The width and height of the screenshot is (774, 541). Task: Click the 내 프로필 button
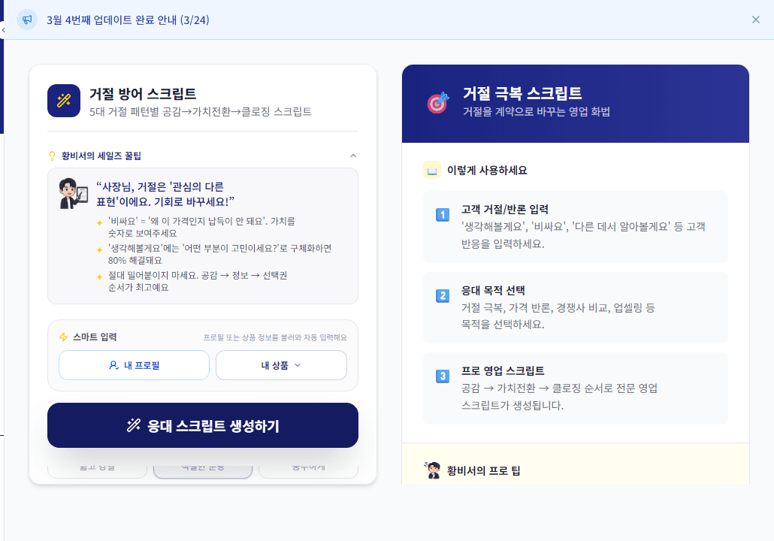134,364
